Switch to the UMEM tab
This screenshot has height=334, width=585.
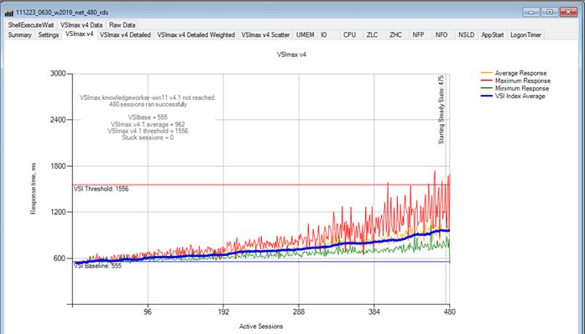click(306, 34)
